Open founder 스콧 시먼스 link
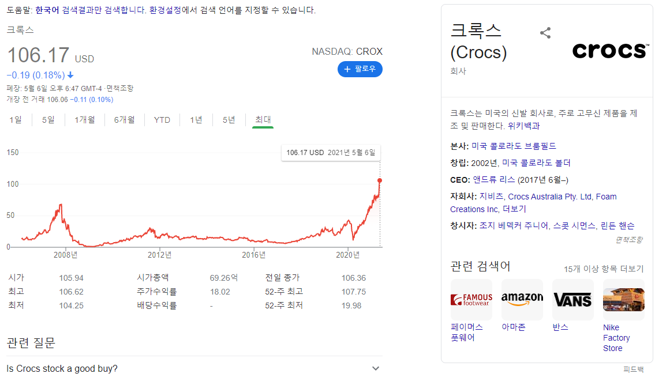655x381 pixels. tap(574, 226)
